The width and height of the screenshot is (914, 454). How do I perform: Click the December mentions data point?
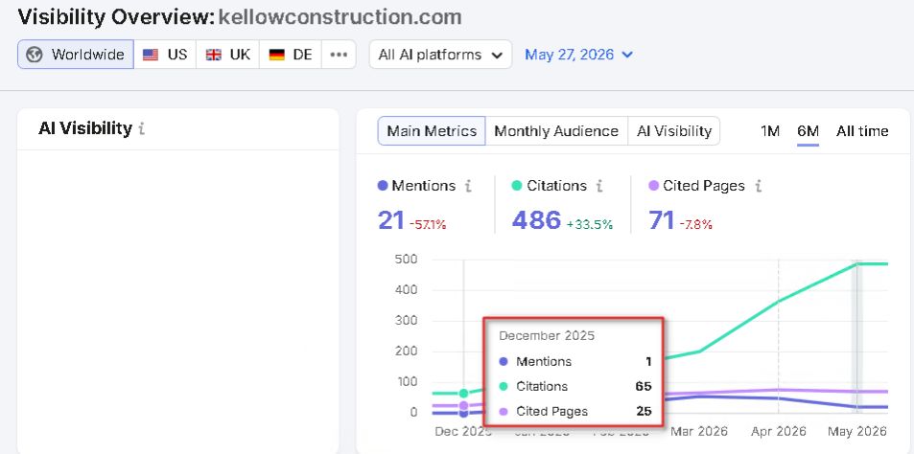coord(463,413)
